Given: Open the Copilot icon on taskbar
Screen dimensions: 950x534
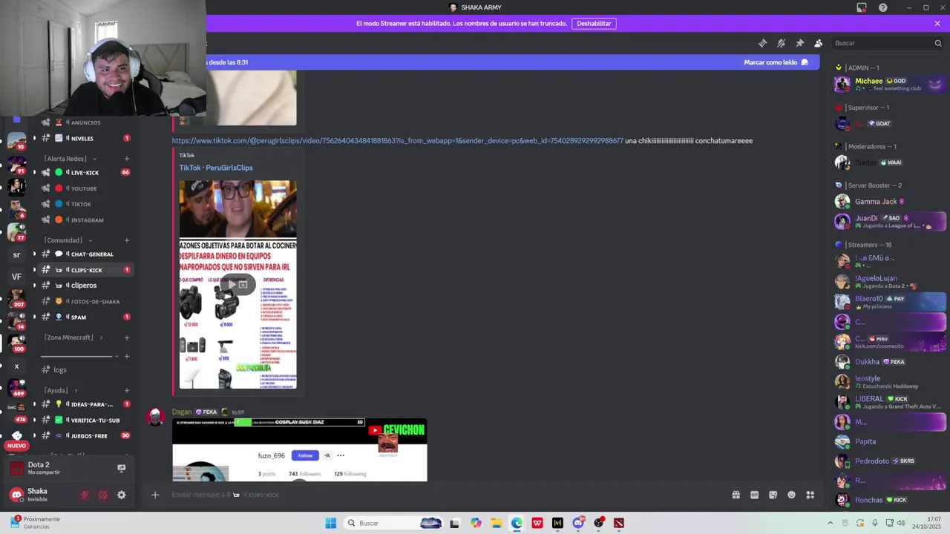Looking at the screenshot, I should (x=476, y=523).
